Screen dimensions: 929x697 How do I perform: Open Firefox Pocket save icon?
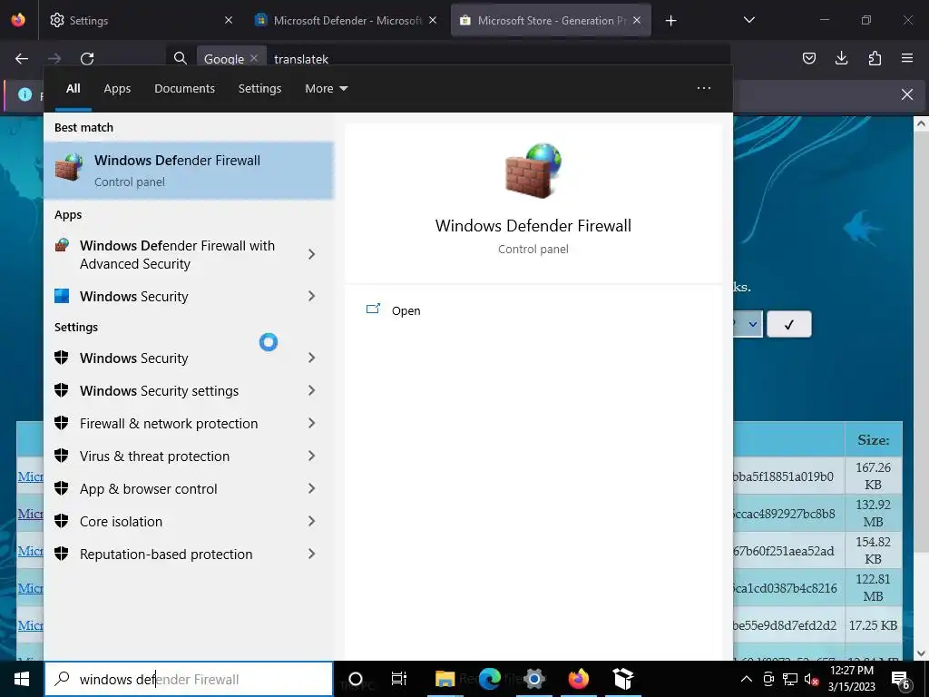point(809,58)
